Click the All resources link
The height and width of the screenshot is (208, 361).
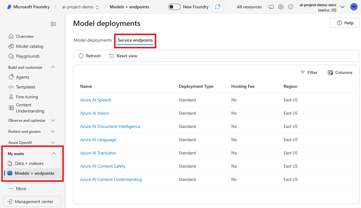tap(249, 7)
